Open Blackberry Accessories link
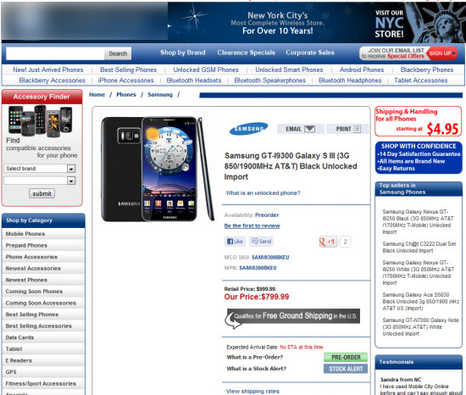The width and height of the screenshot is (466, 395). tap(52, 81)
